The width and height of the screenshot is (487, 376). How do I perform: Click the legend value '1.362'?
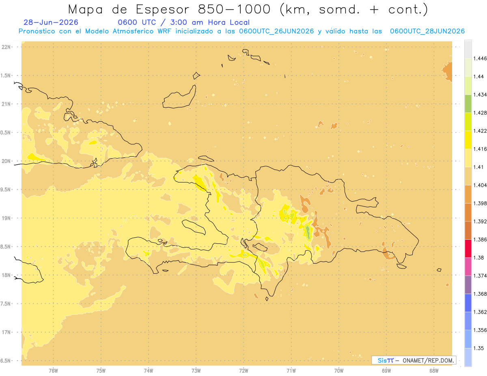(x=480, y=312)
